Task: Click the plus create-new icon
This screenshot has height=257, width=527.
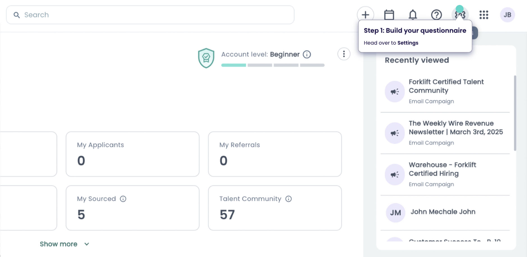Action: click(365, 15)
